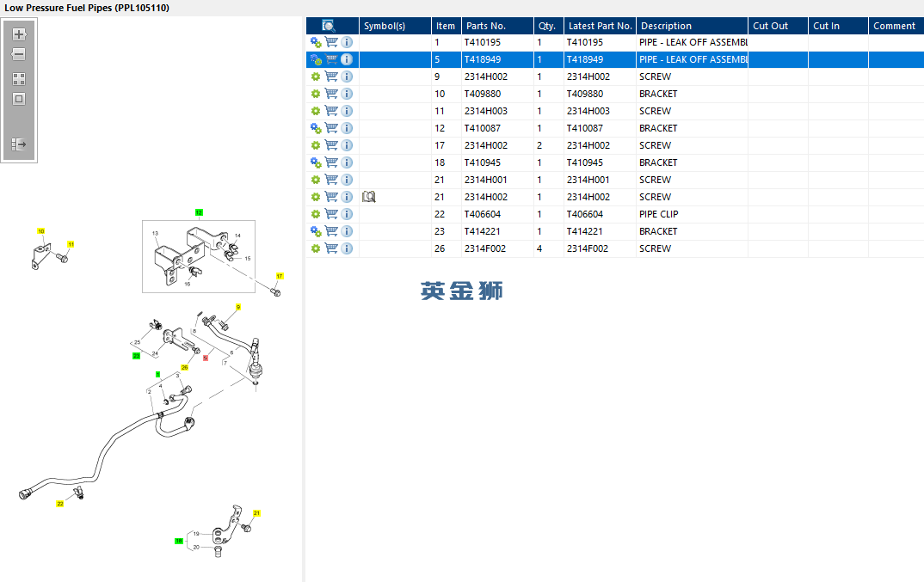Click the Comment column header
Viewport: 924px width, 582px height.
(896, 26)
